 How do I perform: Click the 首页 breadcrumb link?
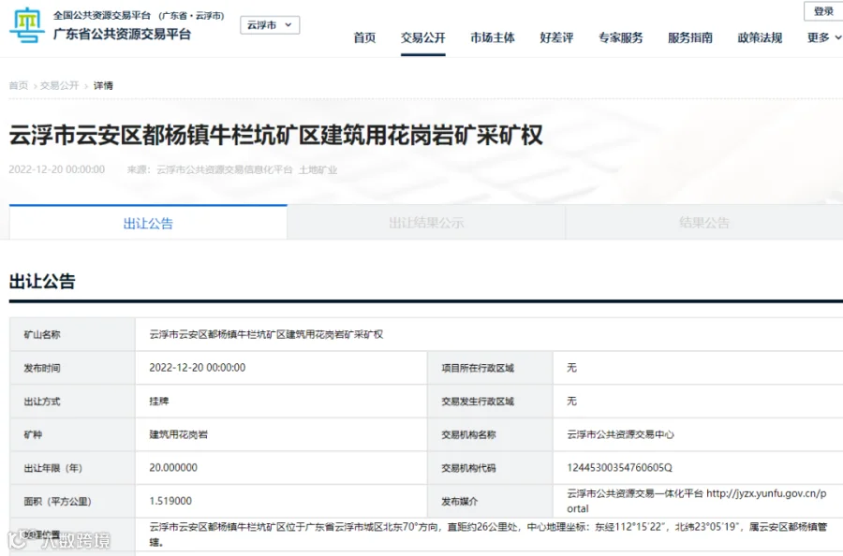[x=19, y=85]
